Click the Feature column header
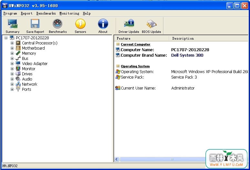The height and width of the screenshot is (170, 250). click(141, 38)
